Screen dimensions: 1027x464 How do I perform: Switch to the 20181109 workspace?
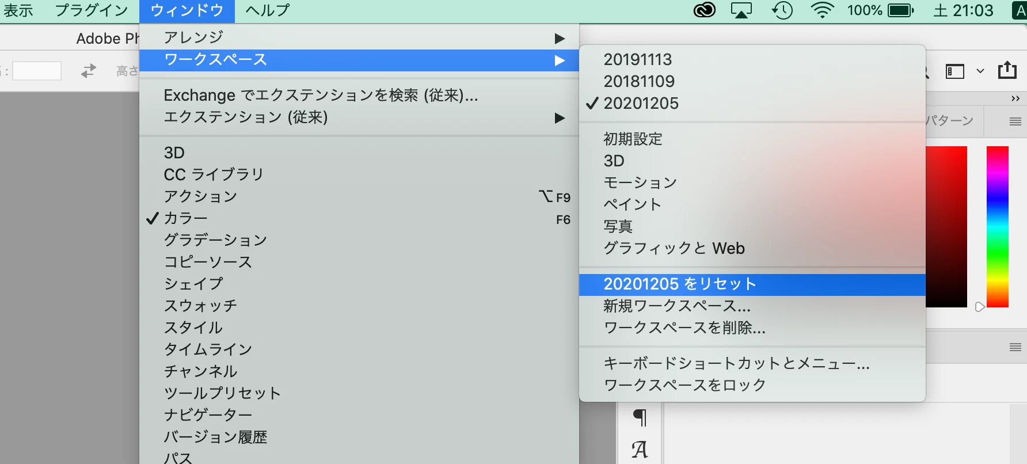tap(752, 82)
